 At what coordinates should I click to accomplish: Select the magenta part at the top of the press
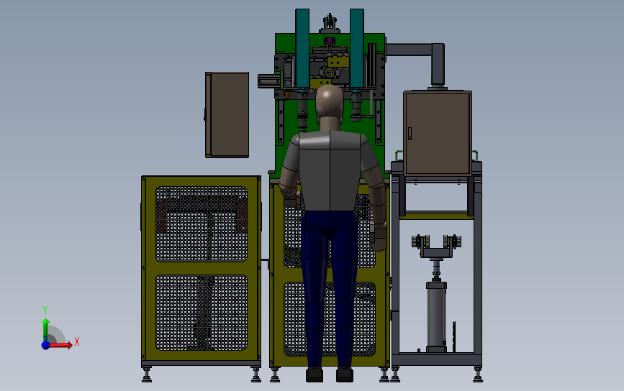coord(329,41)
